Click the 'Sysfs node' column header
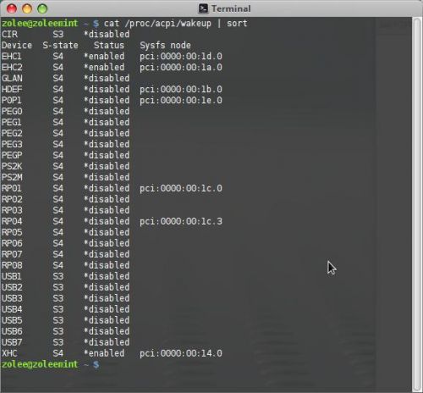The height and width of the screenshot is (393, 423). click(165, 45)
